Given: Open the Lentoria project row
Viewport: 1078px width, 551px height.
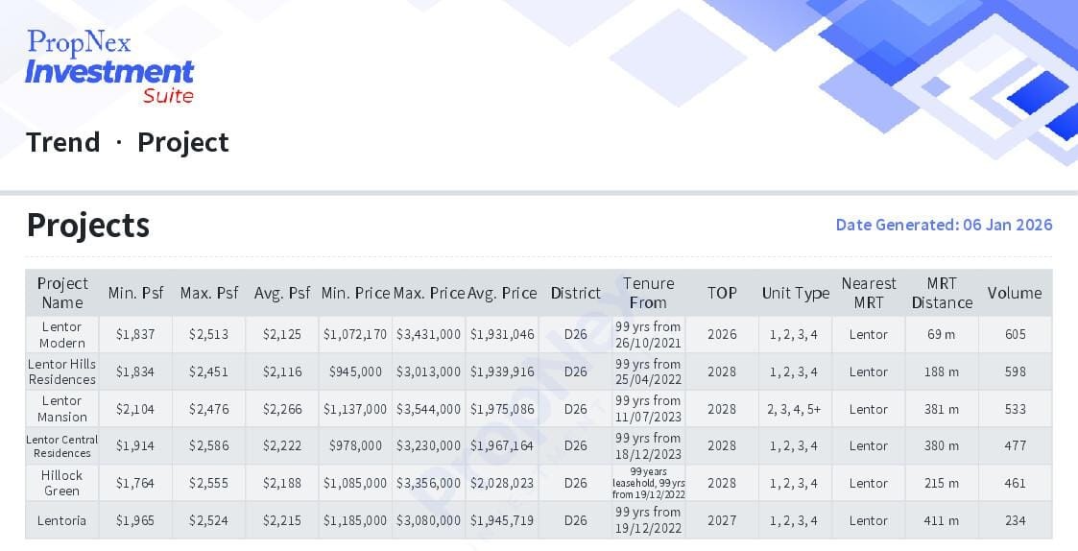Looking at the screenshot, I should click(x=62, y=520).
